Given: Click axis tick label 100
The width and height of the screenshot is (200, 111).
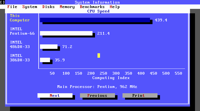Looking at the screenshot, I should 66,73.
